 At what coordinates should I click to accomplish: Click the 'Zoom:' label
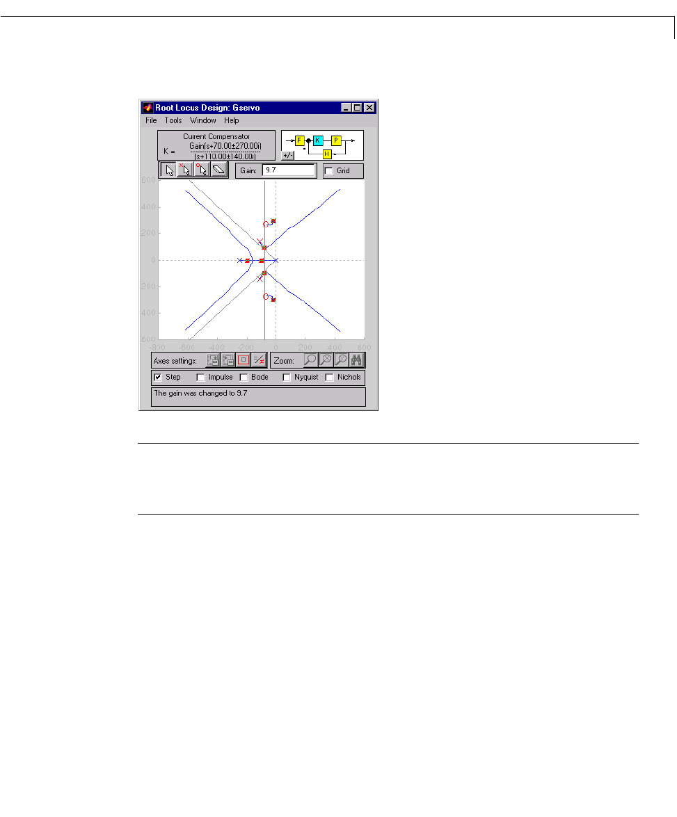coord(284,361)
